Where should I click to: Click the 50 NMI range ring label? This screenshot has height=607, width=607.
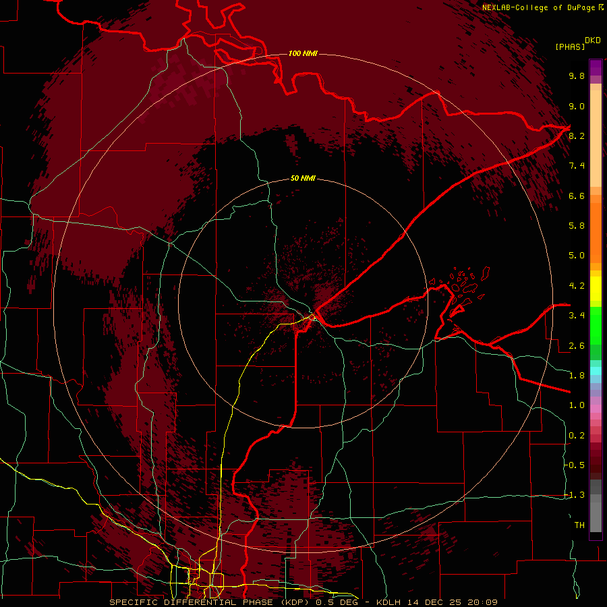coord(303,179)
